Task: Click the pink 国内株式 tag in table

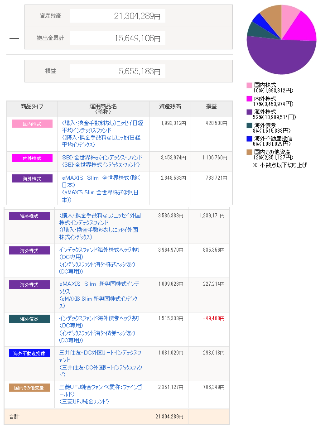Action: [32, 124]
